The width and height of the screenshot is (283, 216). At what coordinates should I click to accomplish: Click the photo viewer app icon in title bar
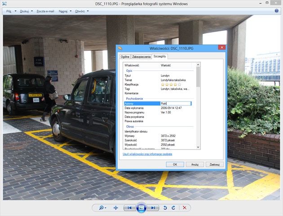pyautogui.click(x=4, y=4)
